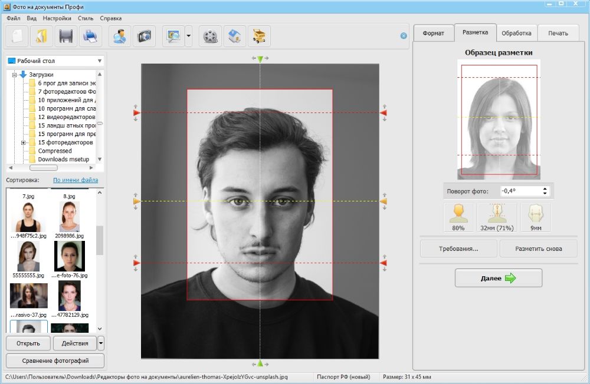The height and width of the screenshot is (384, 590).
Task: Open the Настройки menu
Action: tap(57, 18)
